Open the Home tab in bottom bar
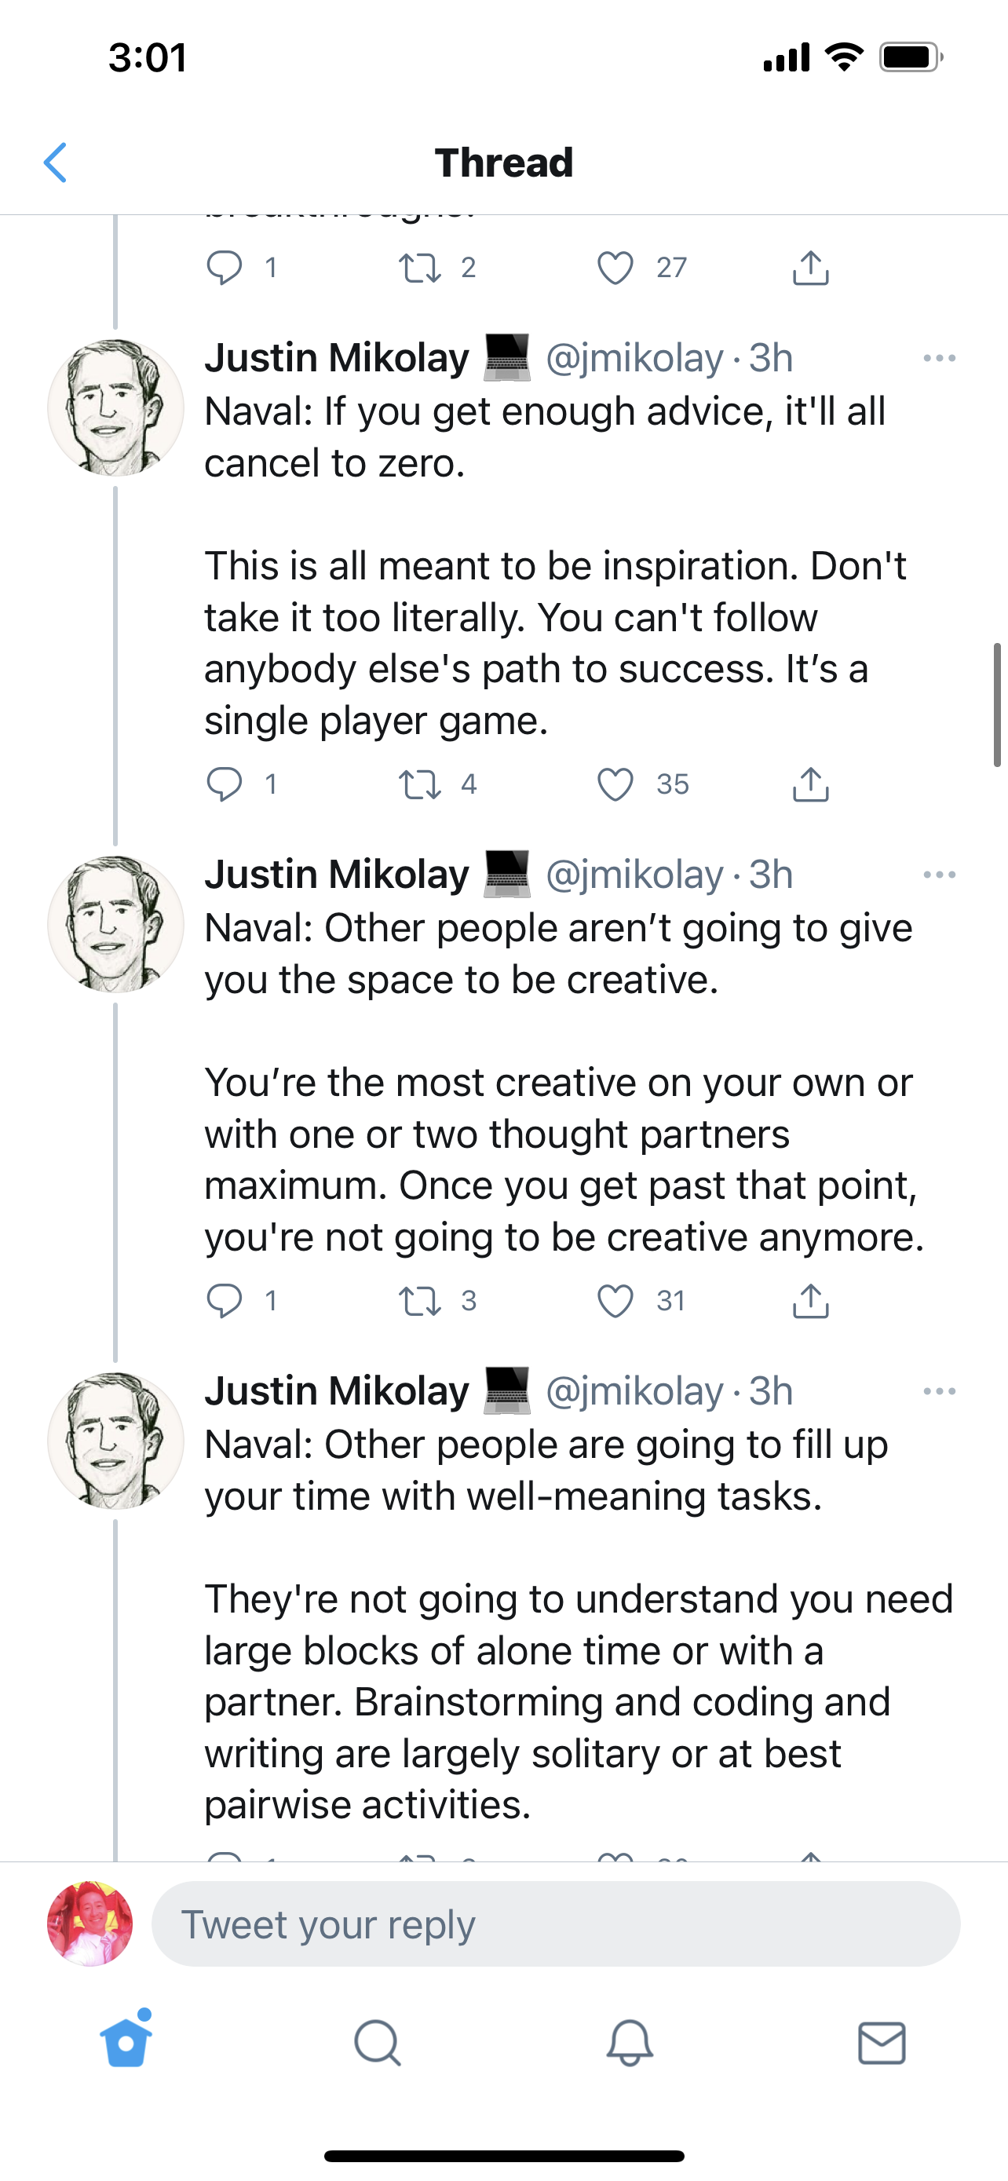The width and height of the screenshot is (1008, 2181). tap(126, 2044)
